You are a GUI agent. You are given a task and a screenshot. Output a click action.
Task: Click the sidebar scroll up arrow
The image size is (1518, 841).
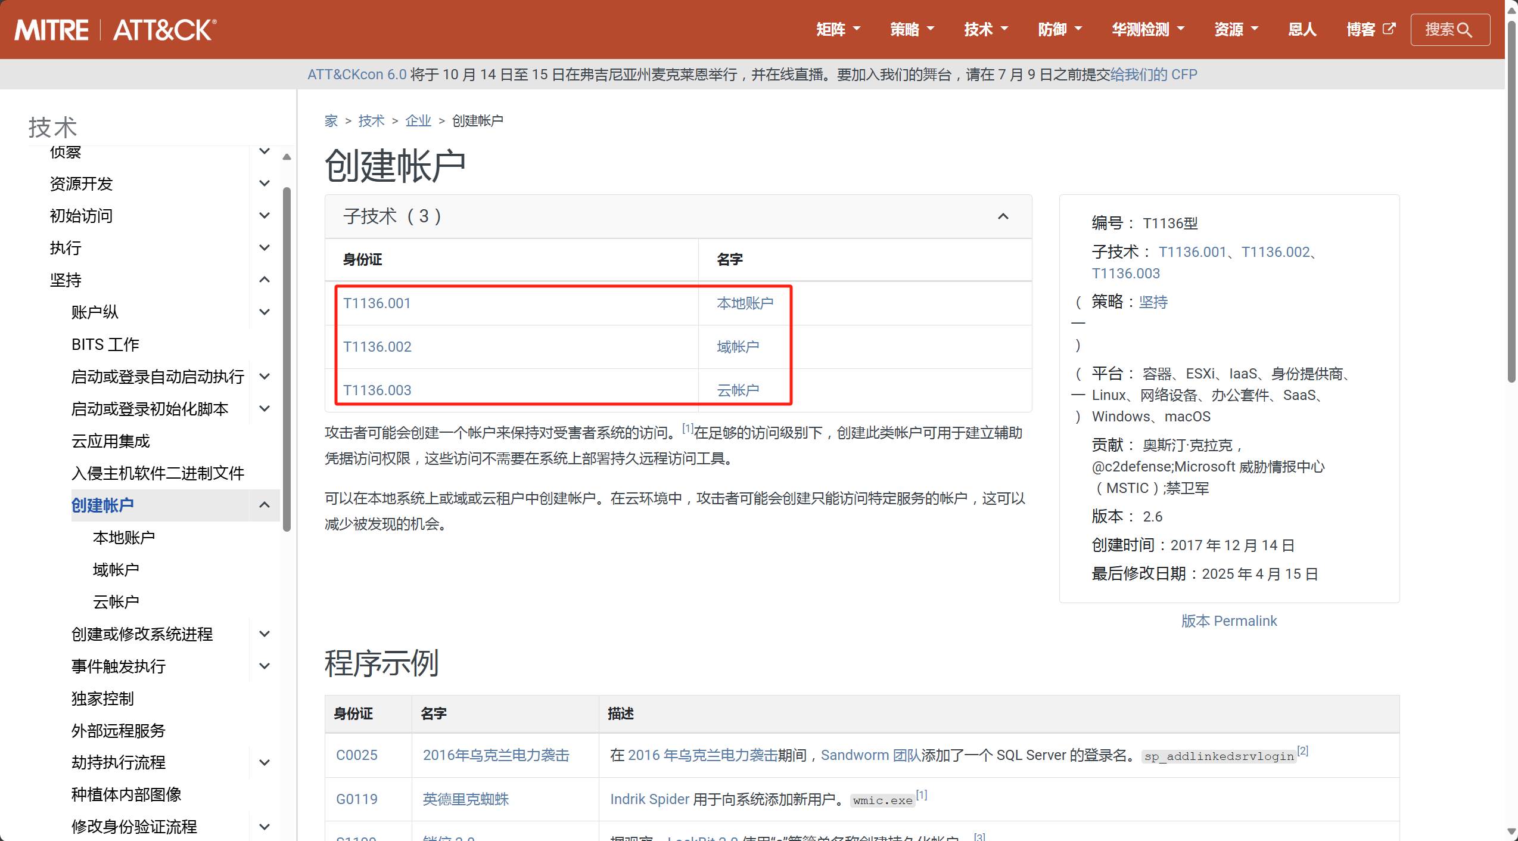click(287, 157)
